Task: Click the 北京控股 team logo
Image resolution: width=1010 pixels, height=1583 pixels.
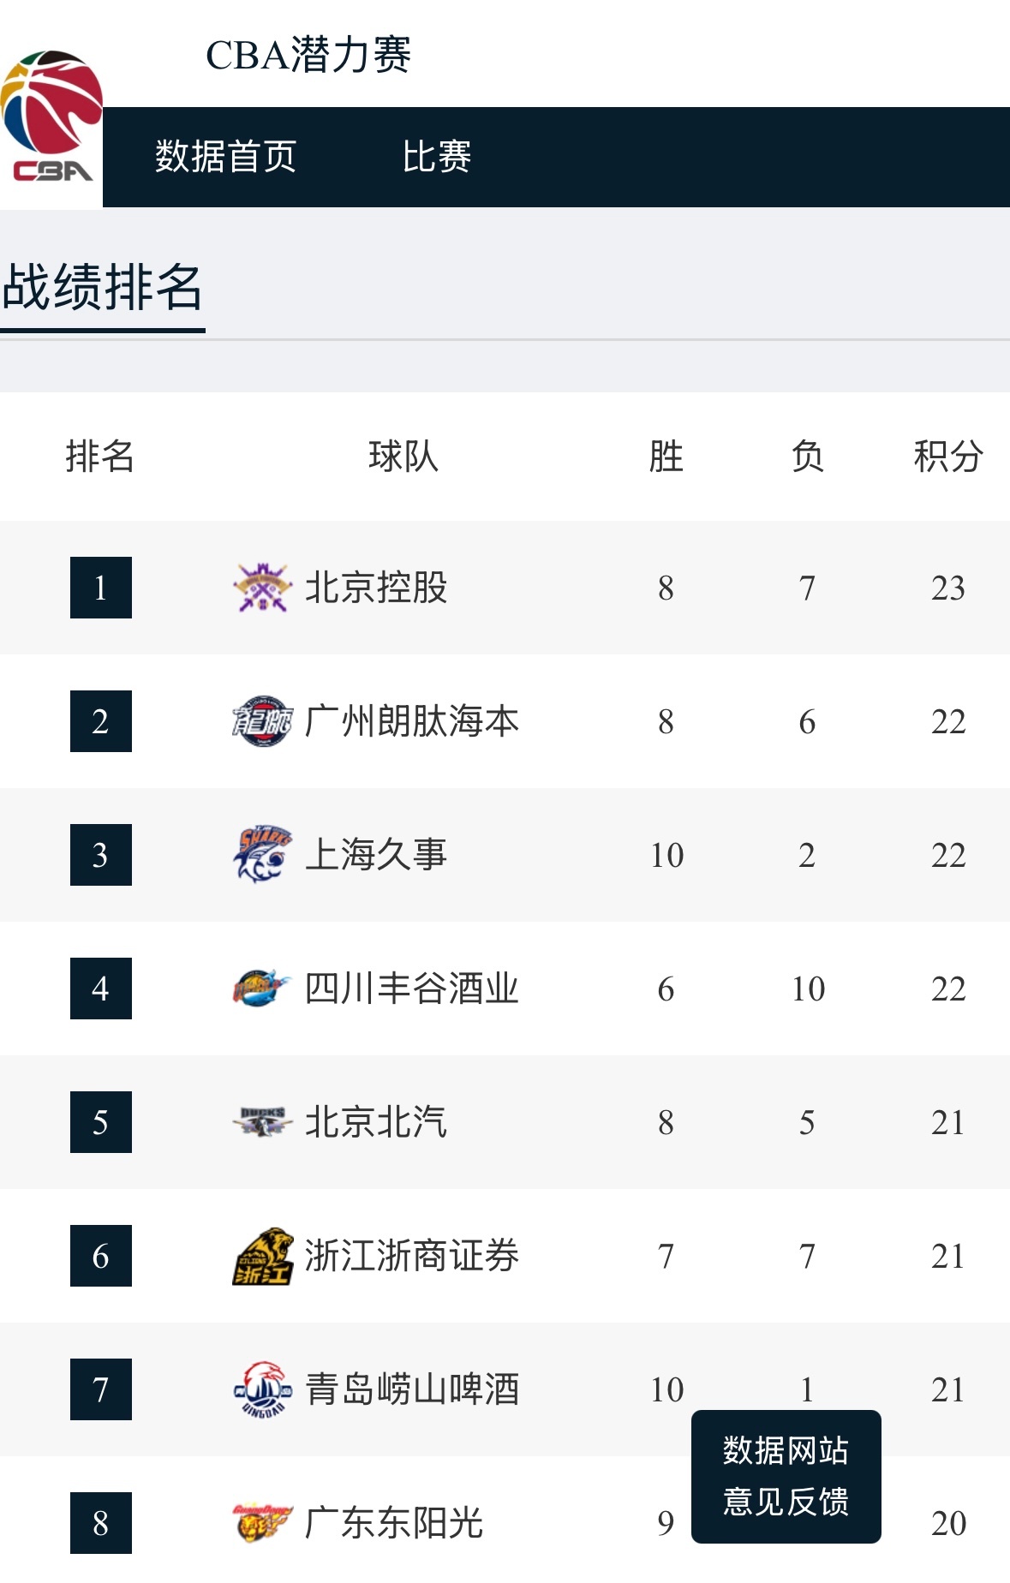Action: [x=262, y=588]
